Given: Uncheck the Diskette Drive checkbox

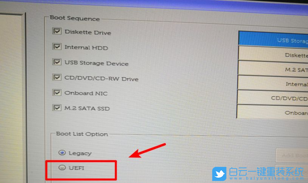Looking at the screenshot, I should [57, 31].
